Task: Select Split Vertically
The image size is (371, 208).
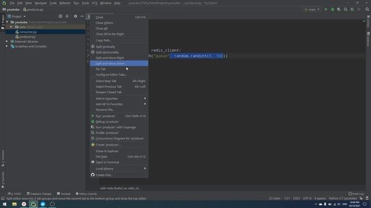Action: 119,47
